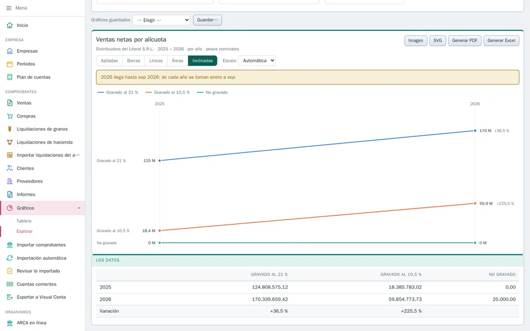Open Inicio via the house icon

tap(10, 25)
